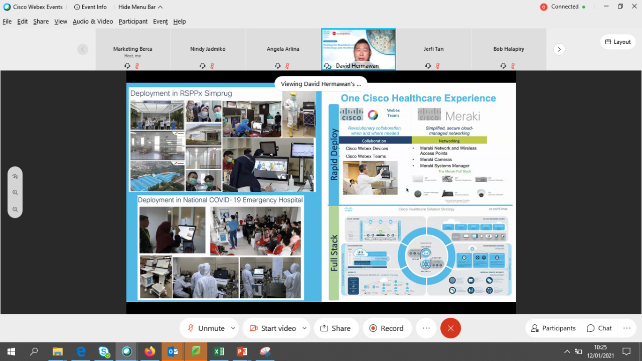Open the View menu

pyautogui.click(x=61, y=21)
